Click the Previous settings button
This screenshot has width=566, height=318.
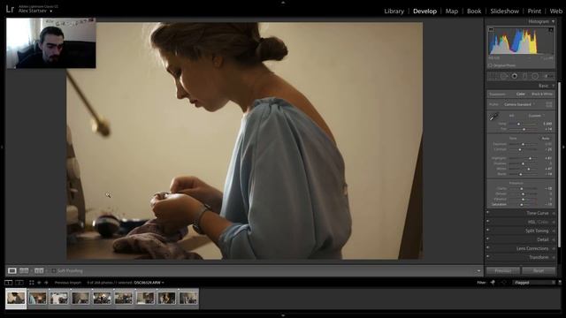click(x=502, y=270)
